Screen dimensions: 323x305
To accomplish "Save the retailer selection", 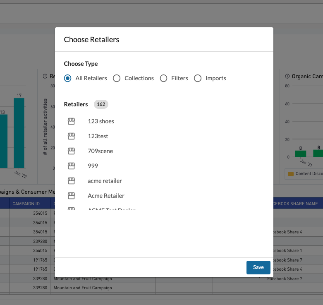I will [258, 267].
